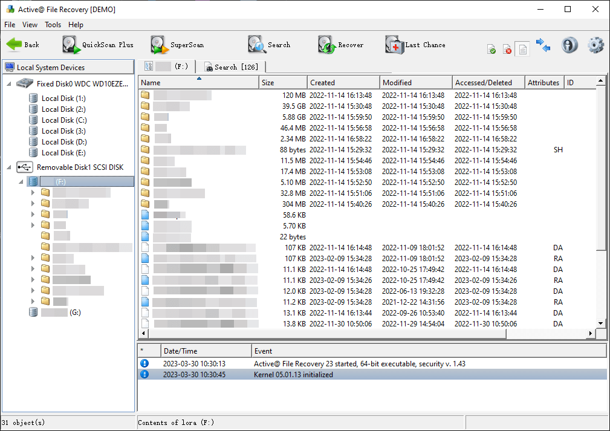Select the 39.5 GB folder row
610x431 pixels.
click(367, 106)
